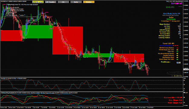Click the Alert Mode Active H4 label
Viewport: 189px width, 109px height.
coord(171,14)
